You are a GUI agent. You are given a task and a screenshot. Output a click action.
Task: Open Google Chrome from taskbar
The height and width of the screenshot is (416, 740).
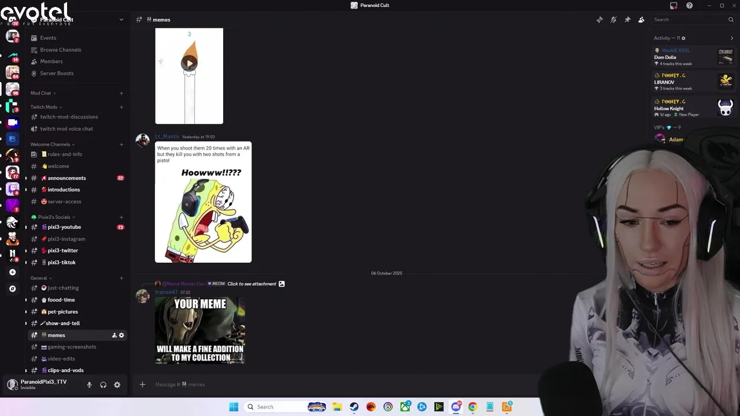[x=472, y=407]
